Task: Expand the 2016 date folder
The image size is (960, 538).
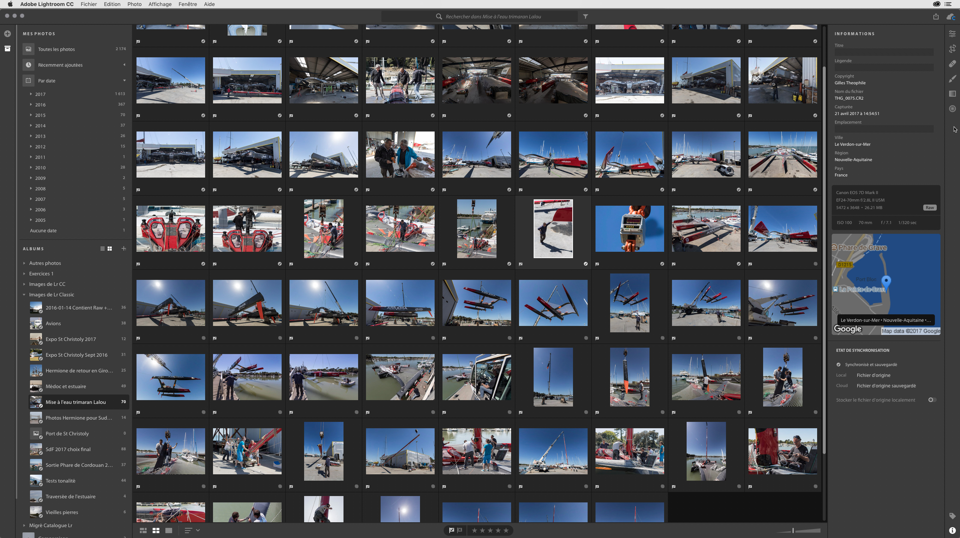Action: [x=31, y=105]
